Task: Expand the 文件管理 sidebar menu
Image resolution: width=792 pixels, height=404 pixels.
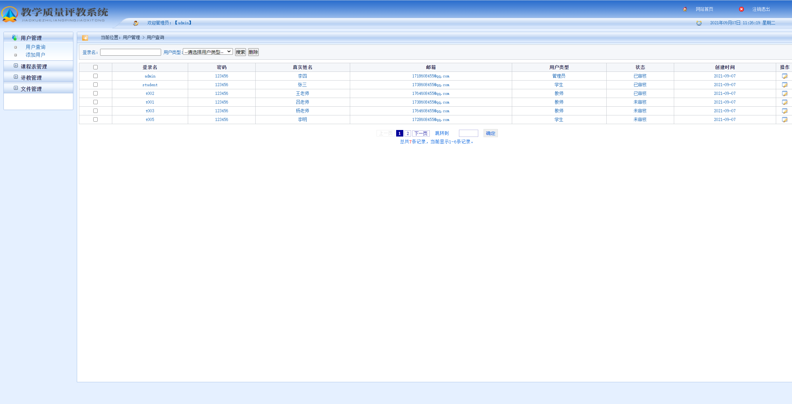Action: pos(31,89)
